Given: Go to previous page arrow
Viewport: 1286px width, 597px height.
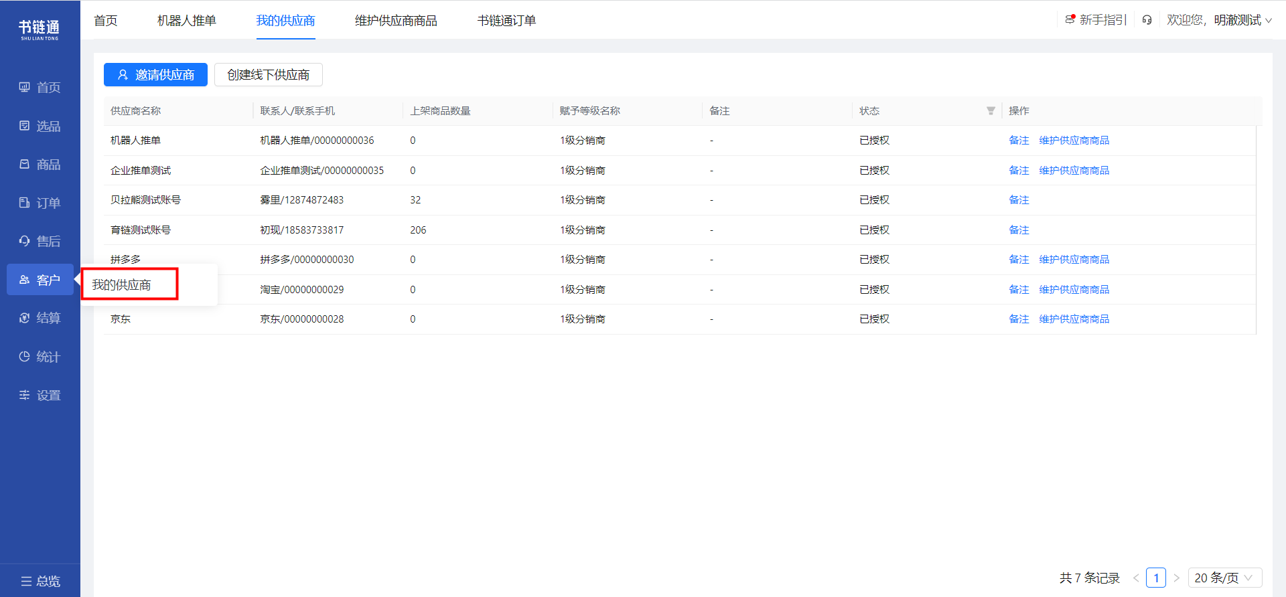Looking at the screenshot, I should 1136,578.
